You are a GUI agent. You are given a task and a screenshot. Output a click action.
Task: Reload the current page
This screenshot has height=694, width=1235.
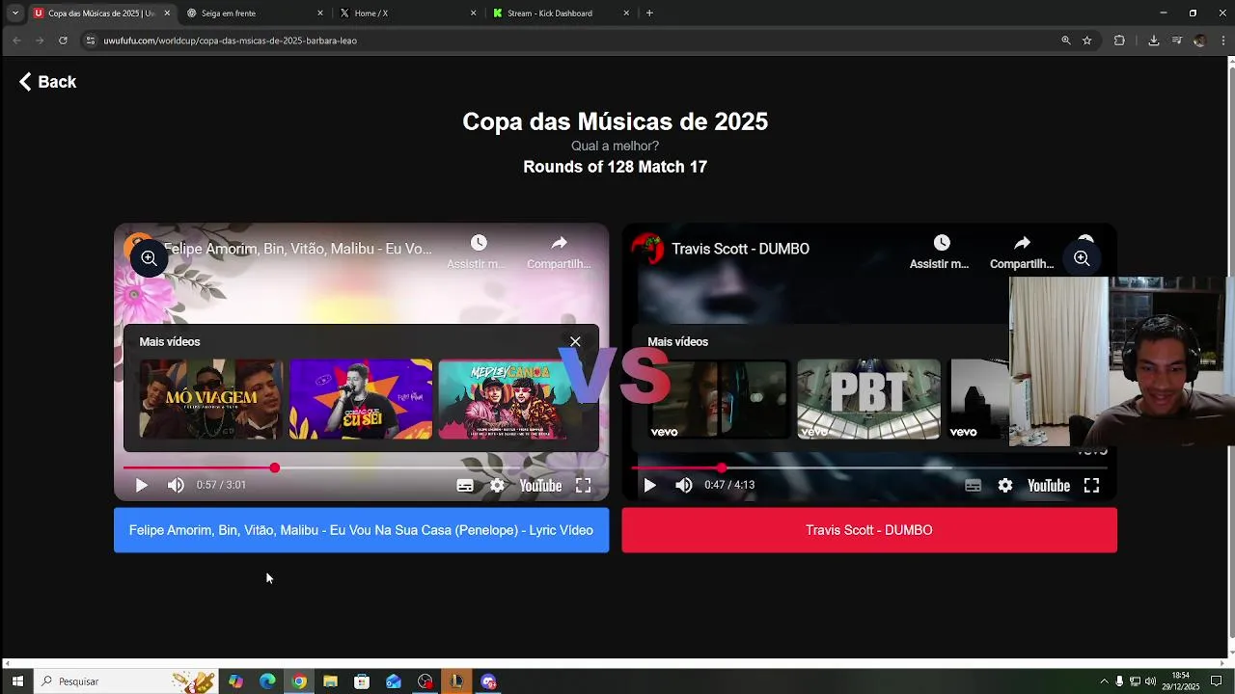[x=63, y=40]
